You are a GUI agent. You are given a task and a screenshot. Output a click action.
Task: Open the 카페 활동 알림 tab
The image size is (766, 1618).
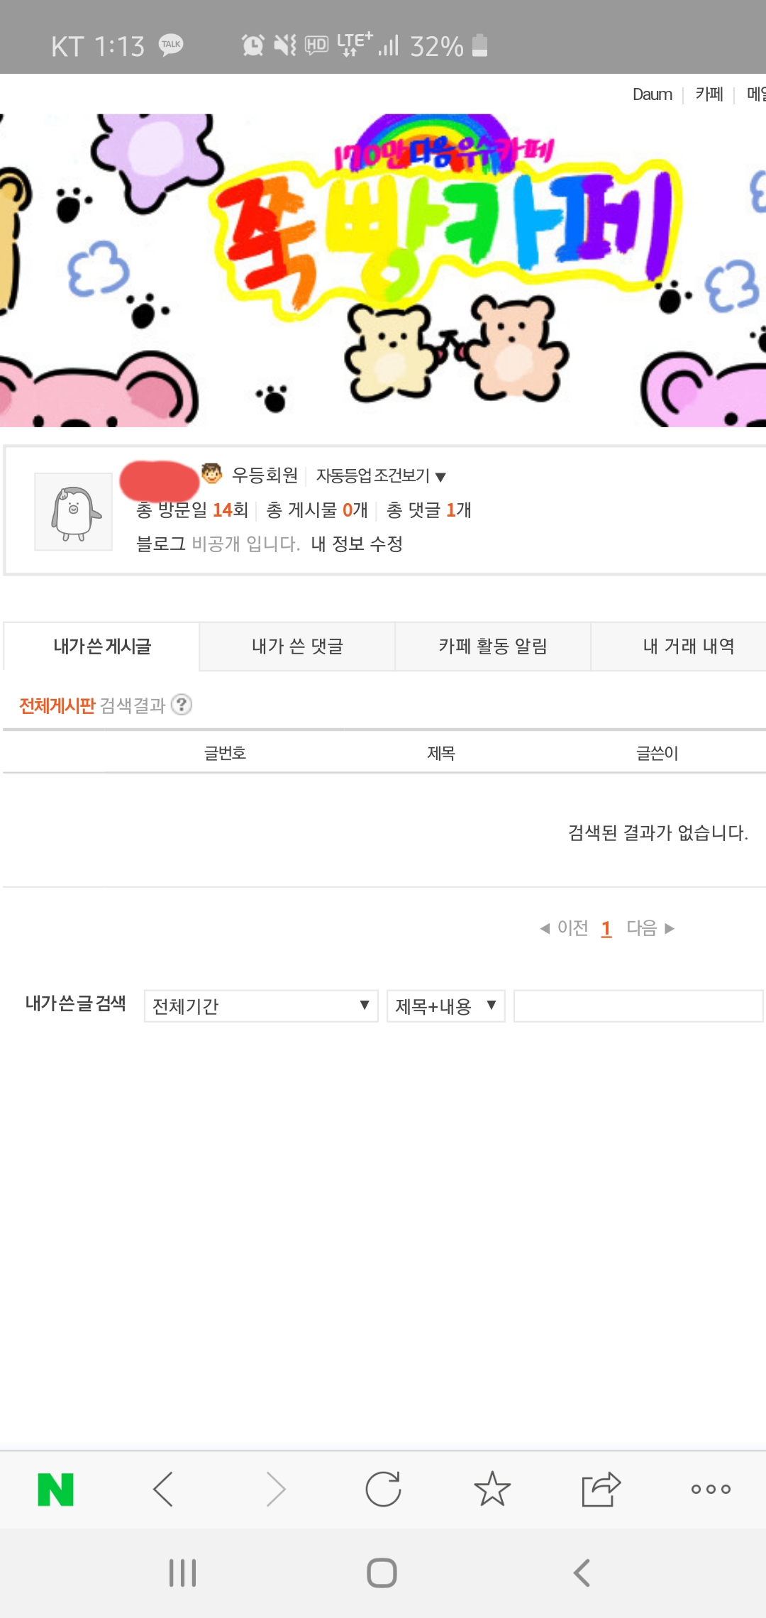coord(493,646)
